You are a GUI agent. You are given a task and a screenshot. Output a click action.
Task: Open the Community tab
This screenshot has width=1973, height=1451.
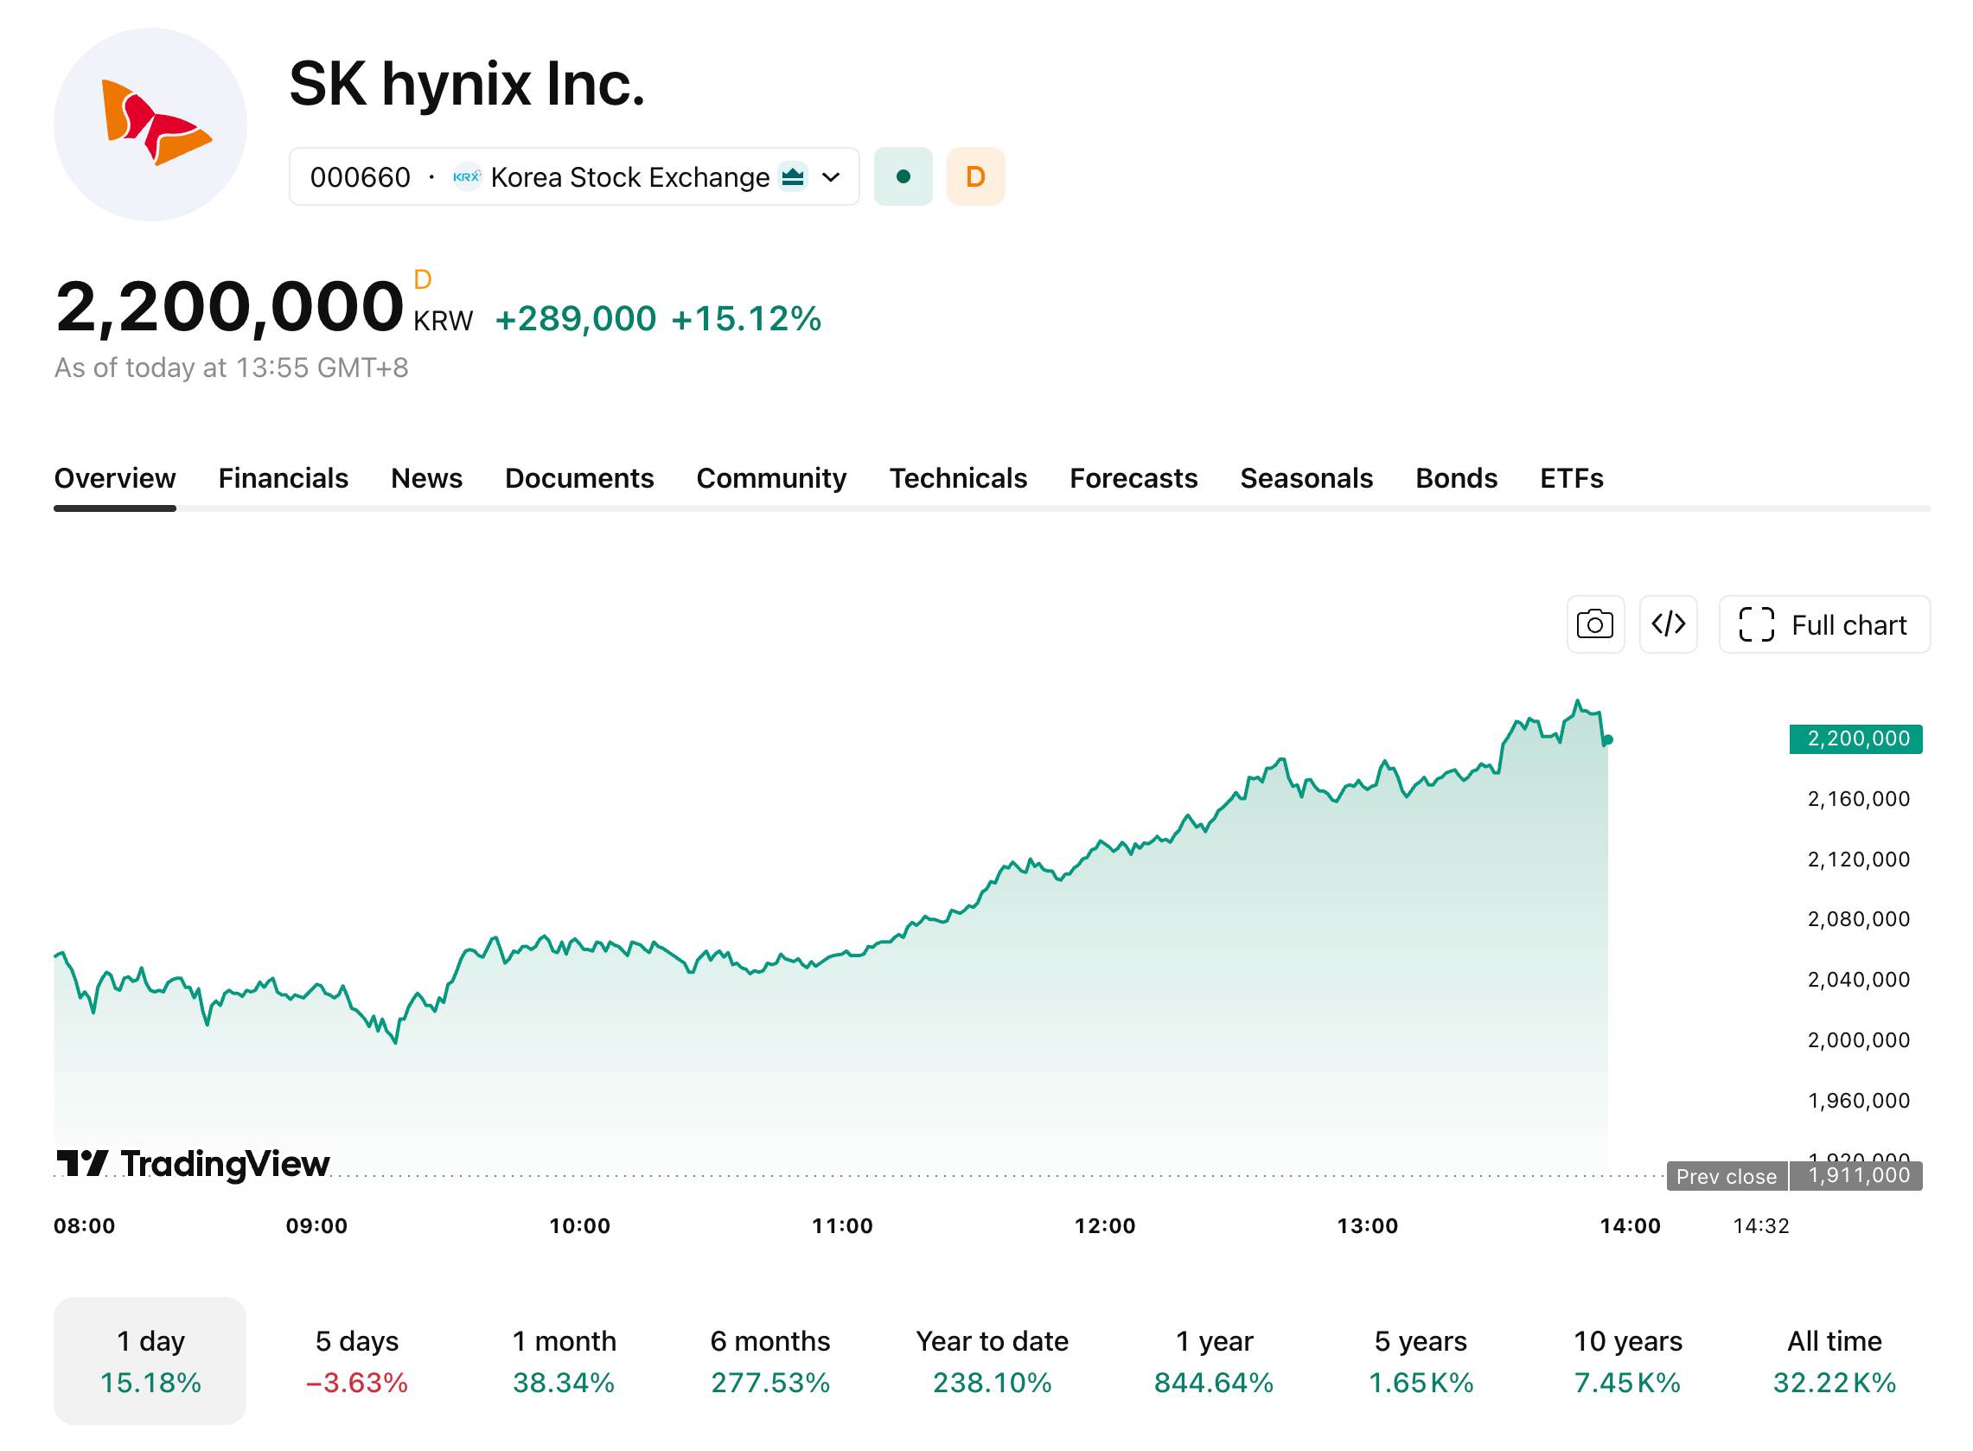[772, 478]
